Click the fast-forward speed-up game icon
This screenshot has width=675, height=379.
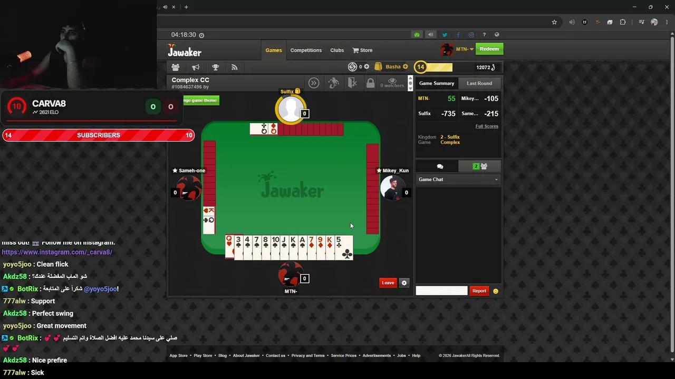point(314,83)
